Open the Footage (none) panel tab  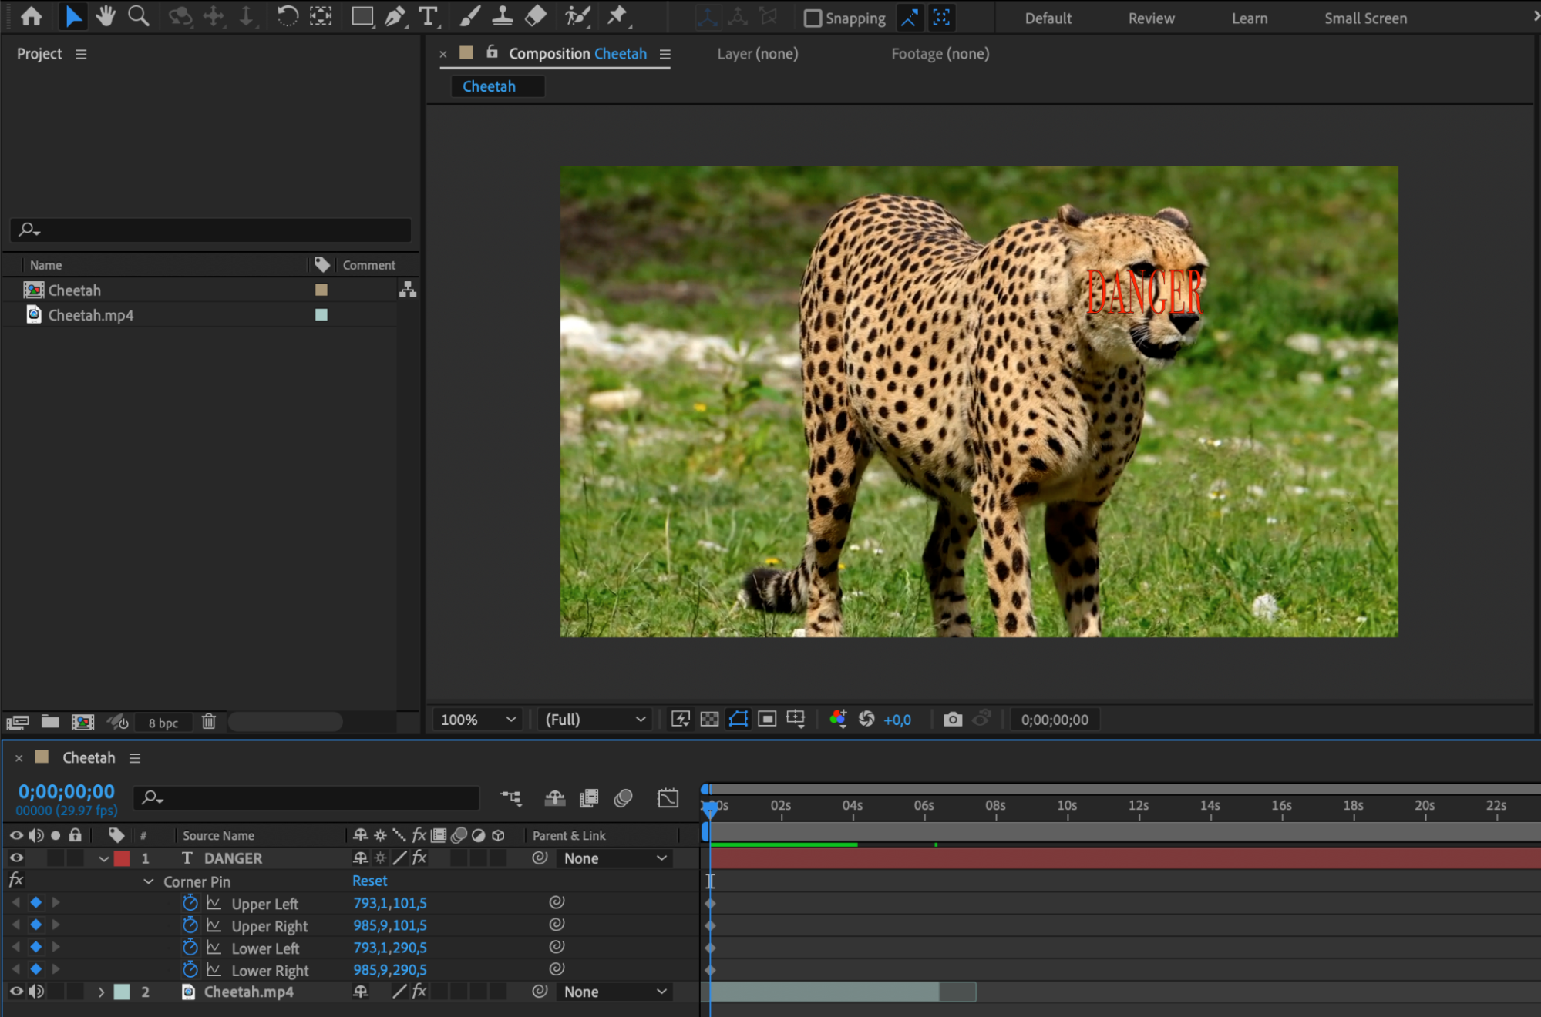pyautogui.click(x=940, y=53)
